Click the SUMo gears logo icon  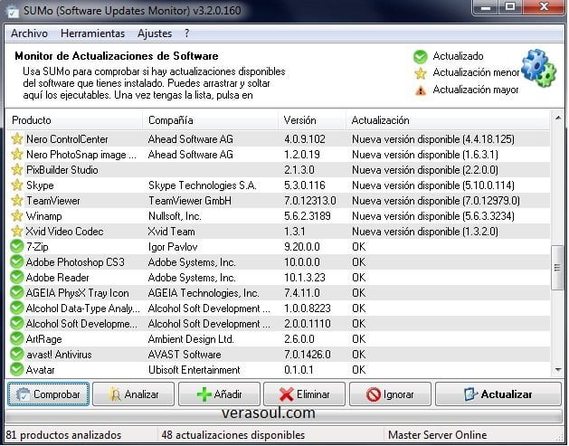point(537,69)
